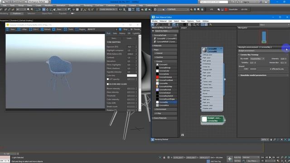
Task: Click the CoronaMtl node header
Action: coord(212,50)
